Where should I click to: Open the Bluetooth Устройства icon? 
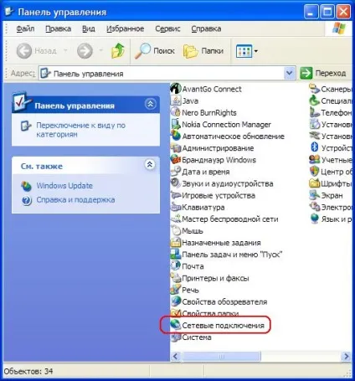[315, 147]
